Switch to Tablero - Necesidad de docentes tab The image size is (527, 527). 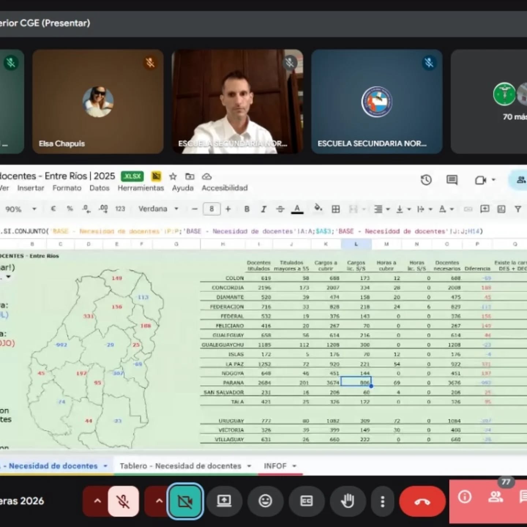(x=180, y=466)
